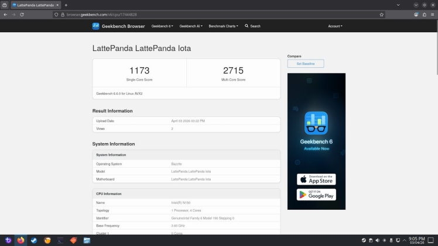Expand the Geekbench AI dropdown menu

[x=191, y=26]
